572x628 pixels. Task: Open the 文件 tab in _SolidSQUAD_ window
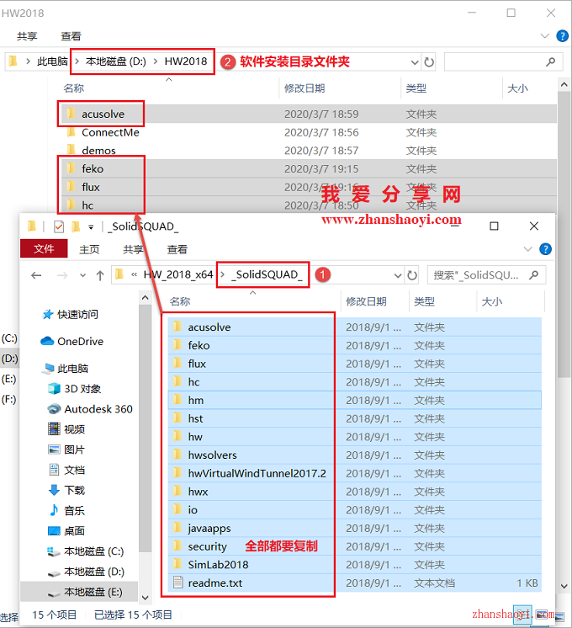click(x=44, y=248)
